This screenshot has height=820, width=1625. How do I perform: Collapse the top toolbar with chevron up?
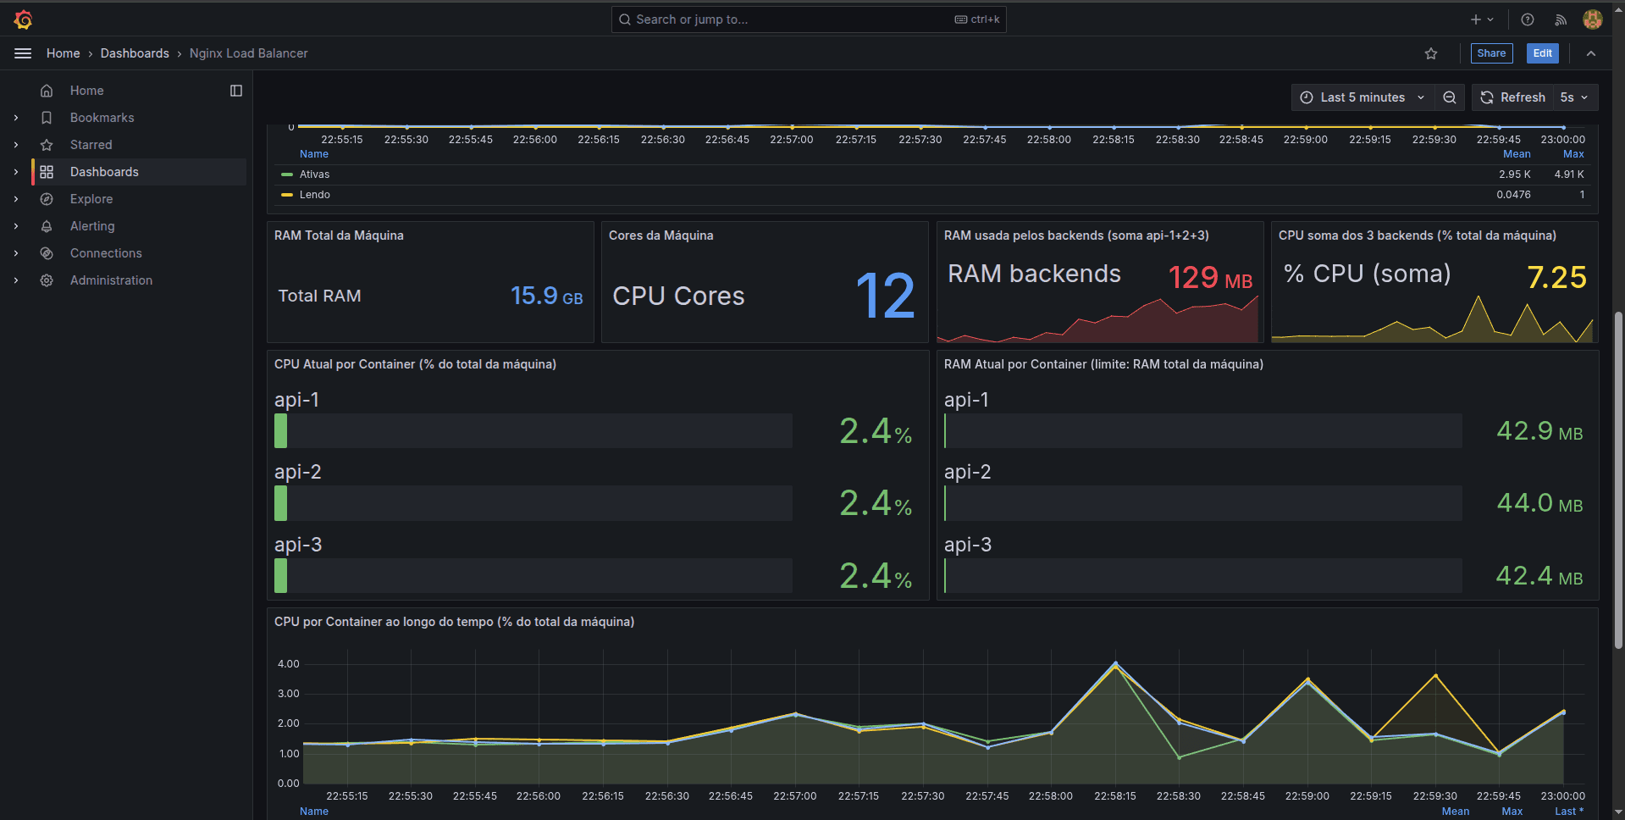tap(1591, 53)
